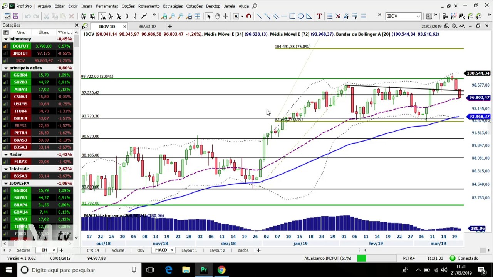
Task: Open the chart grid layout icon
Action: pos(197,16)
